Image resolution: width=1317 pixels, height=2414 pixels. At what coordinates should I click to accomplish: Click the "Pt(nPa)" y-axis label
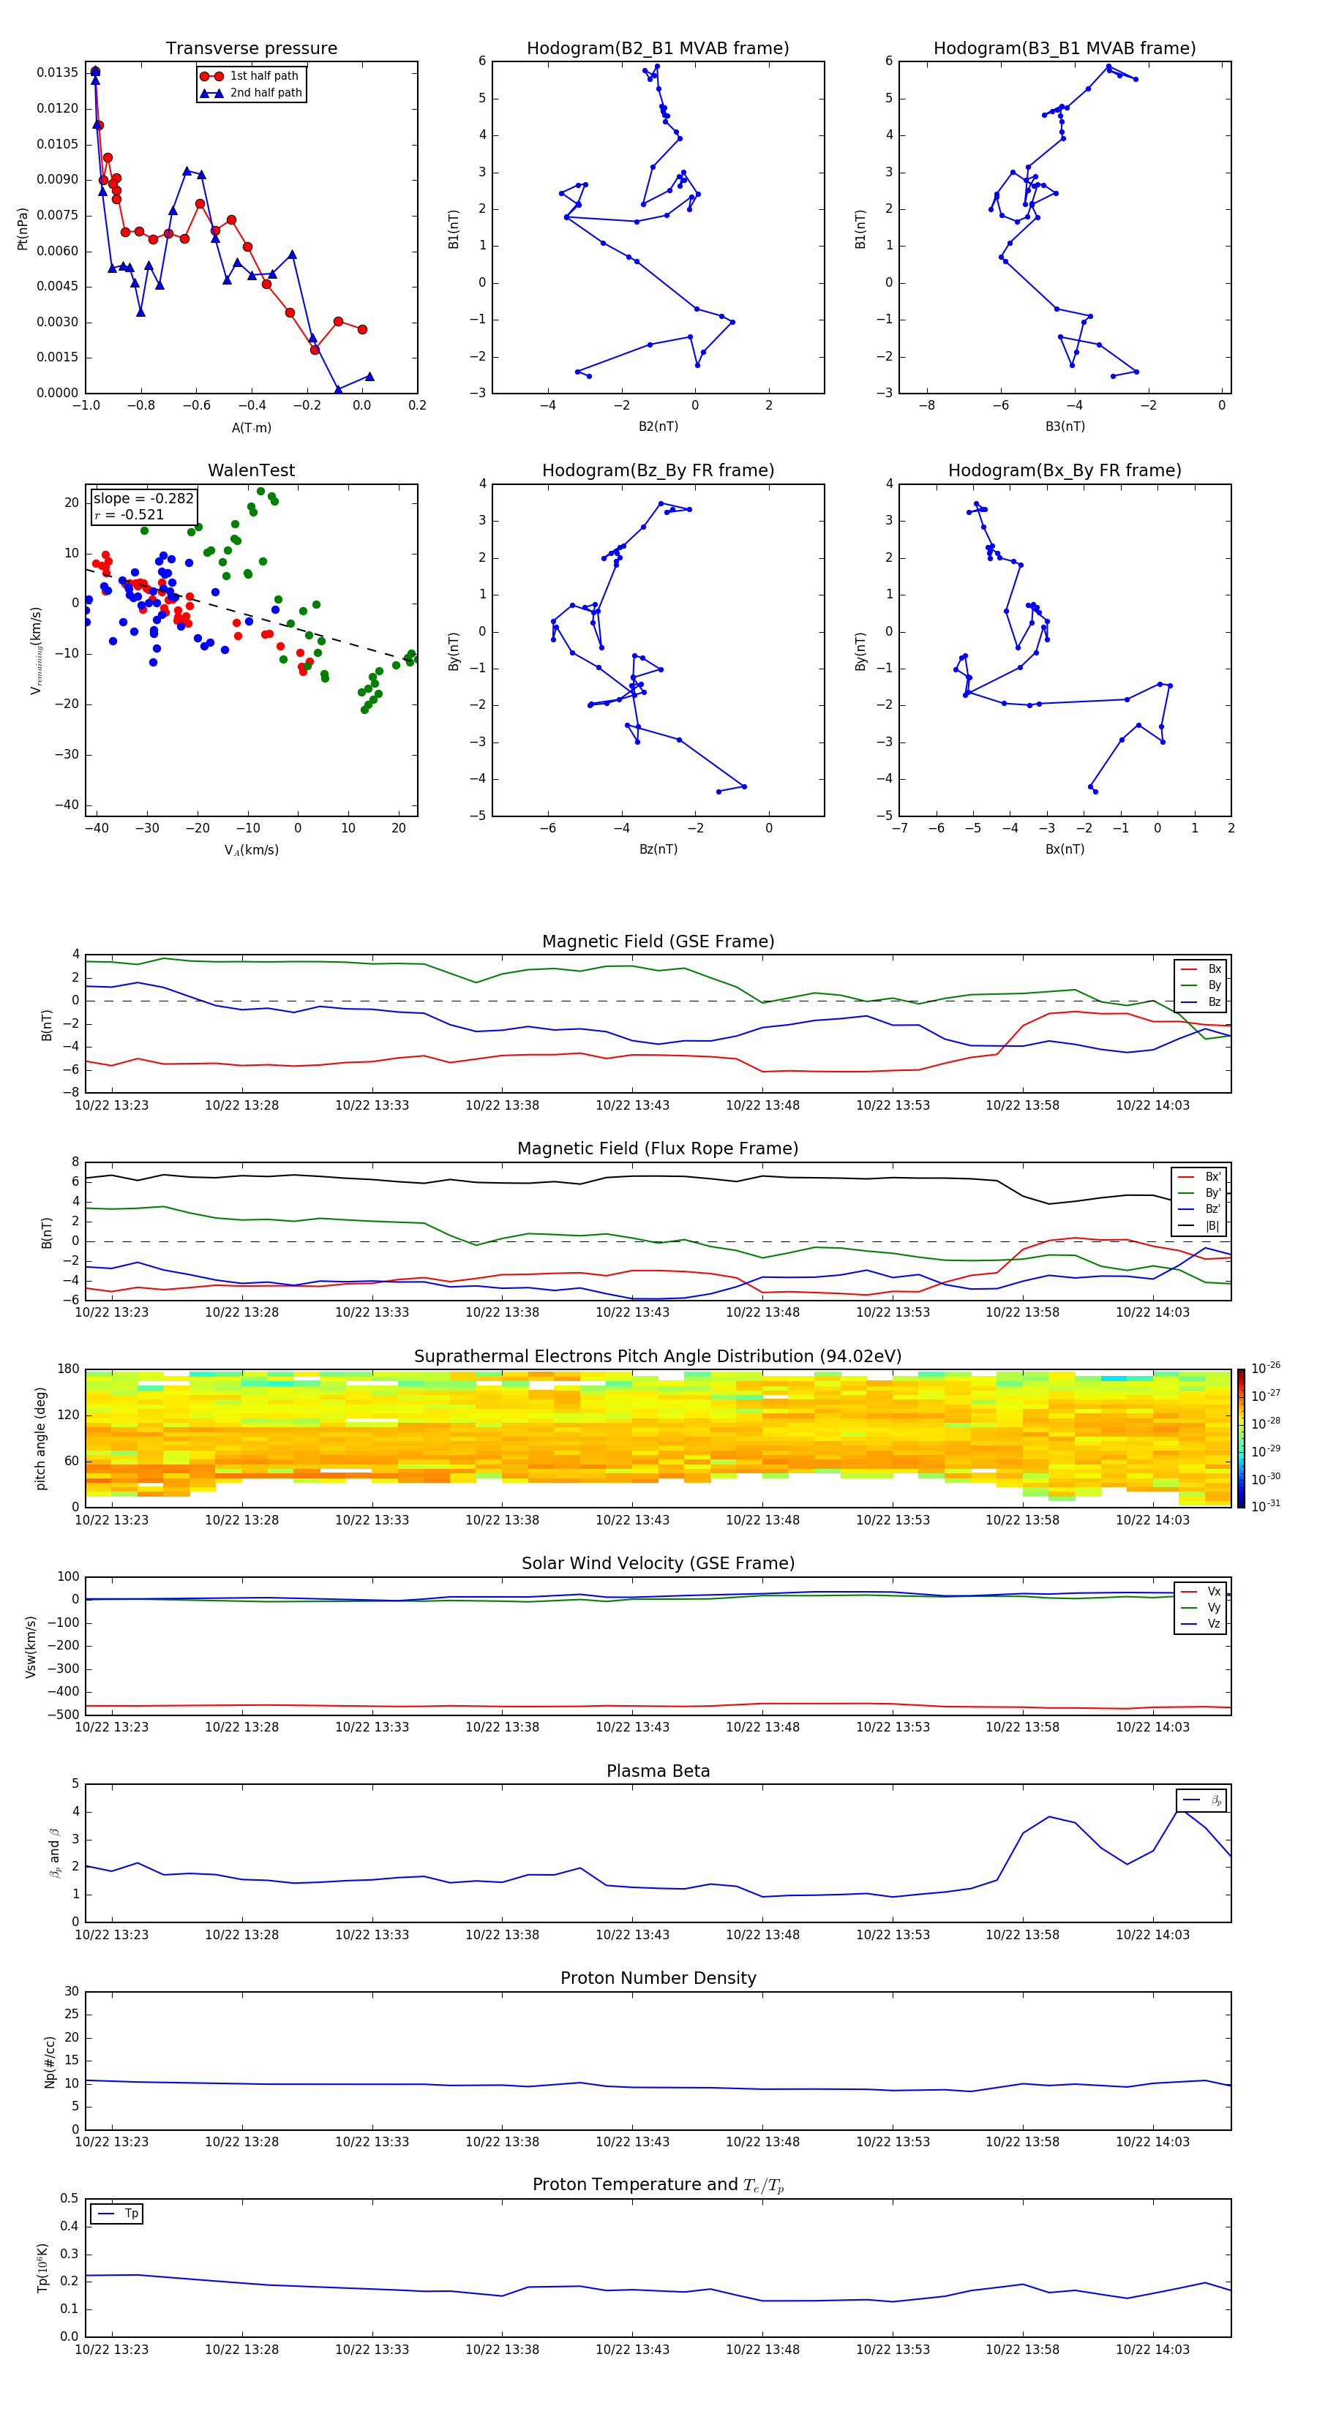click(23, 229)
